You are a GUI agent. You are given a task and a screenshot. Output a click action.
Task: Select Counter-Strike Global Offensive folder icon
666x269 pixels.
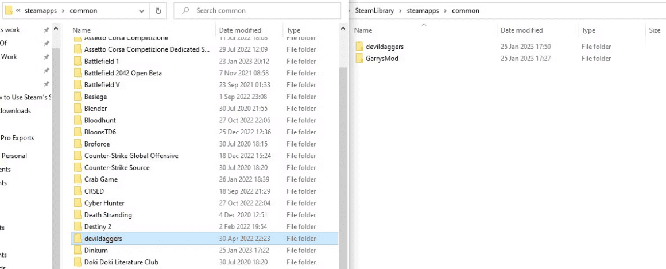click(x=78, y=156)
